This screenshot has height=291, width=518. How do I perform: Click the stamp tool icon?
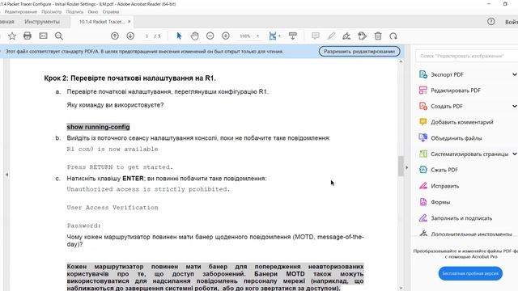tap(362, 36)
